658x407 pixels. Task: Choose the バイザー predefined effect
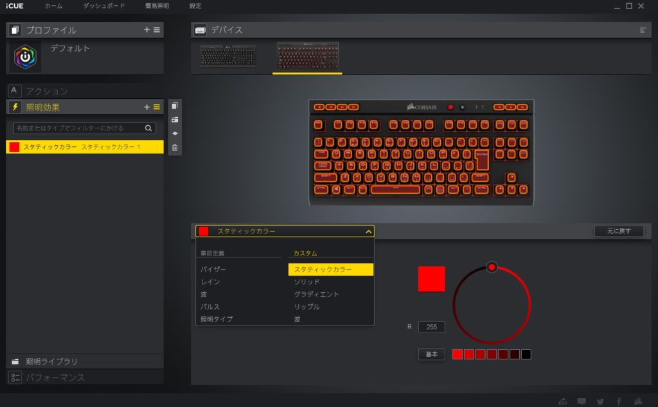[213, 269]
